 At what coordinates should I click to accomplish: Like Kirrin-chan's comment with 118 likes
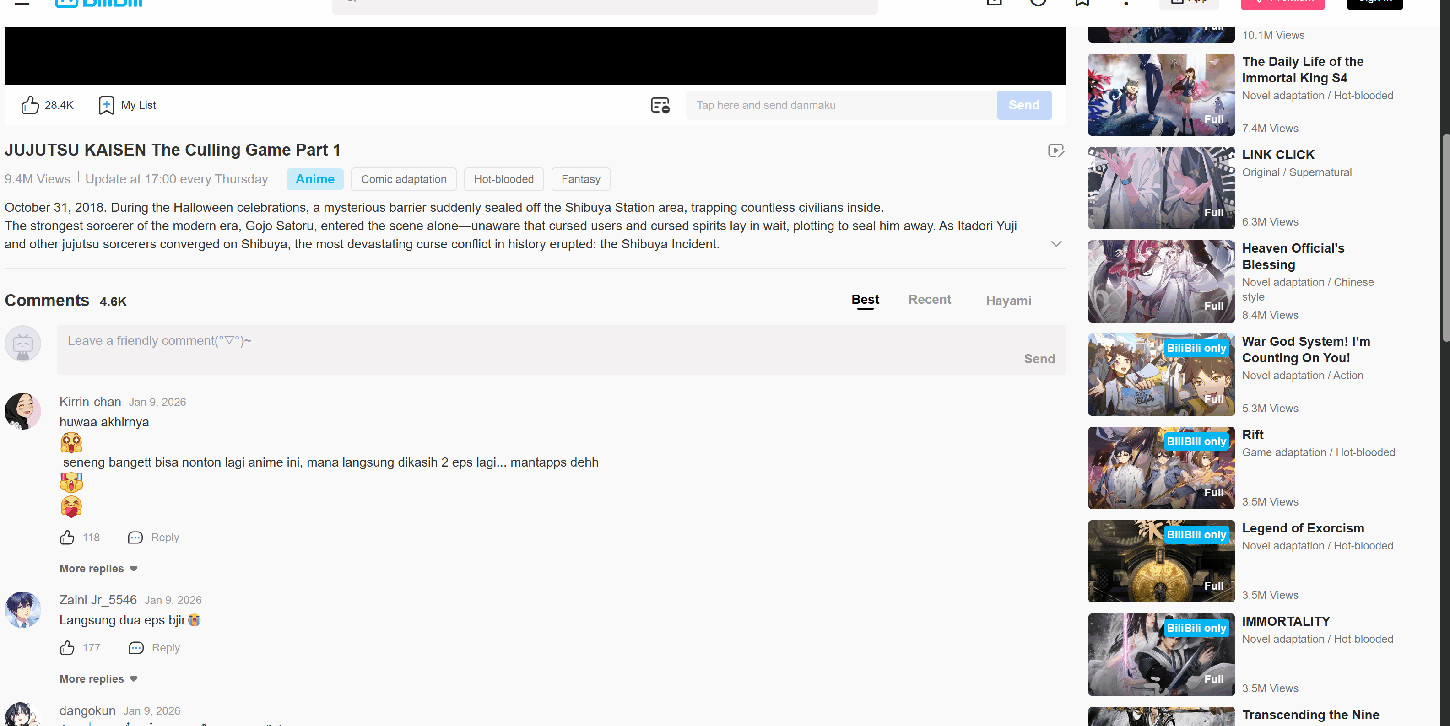(67, 538)
